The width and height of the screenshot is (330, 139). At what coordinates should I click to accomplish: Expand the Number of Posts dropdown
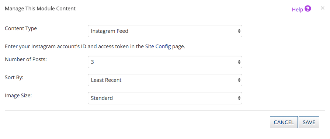[165, 62]
